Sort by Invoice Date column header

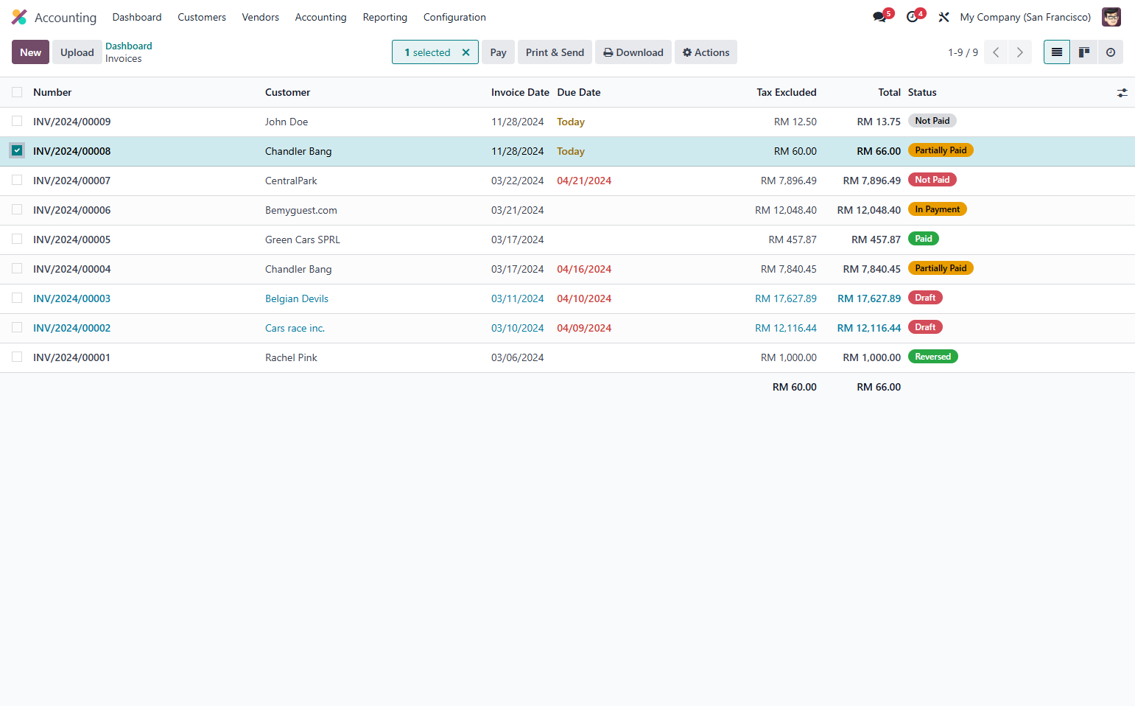520,92
